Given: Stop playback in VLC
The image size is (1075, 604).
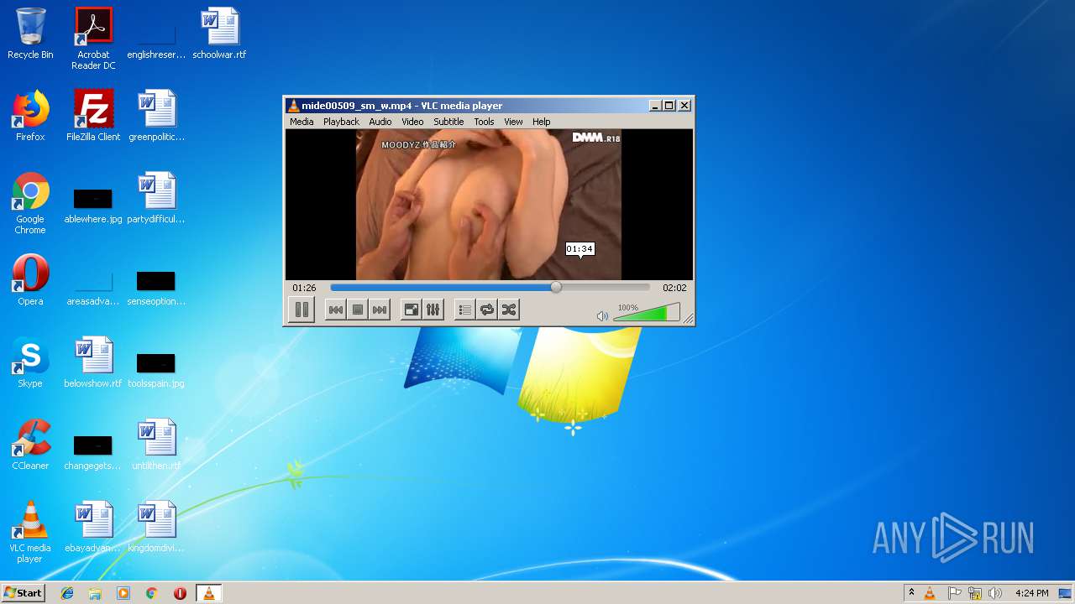Looking at the screenshot, I should tap(358, 310).
